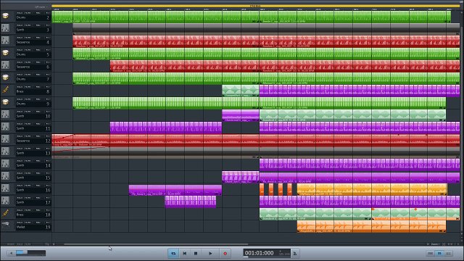Click the tempo BPM value in the time display
Viewport: 464px width, 261px height.
[x=284, y=254]
